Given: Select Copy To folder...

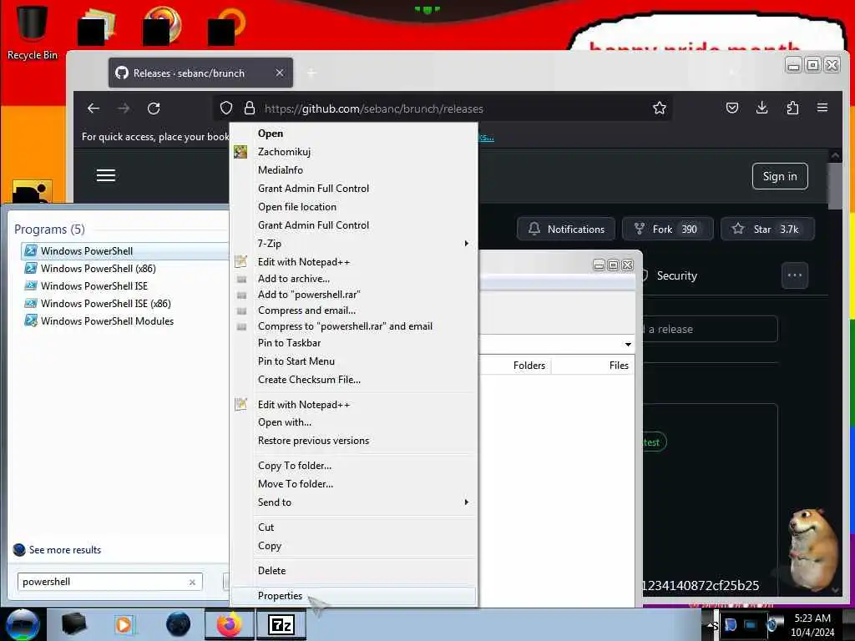Looking at the screenshot, I should click(x=353, y=466).
